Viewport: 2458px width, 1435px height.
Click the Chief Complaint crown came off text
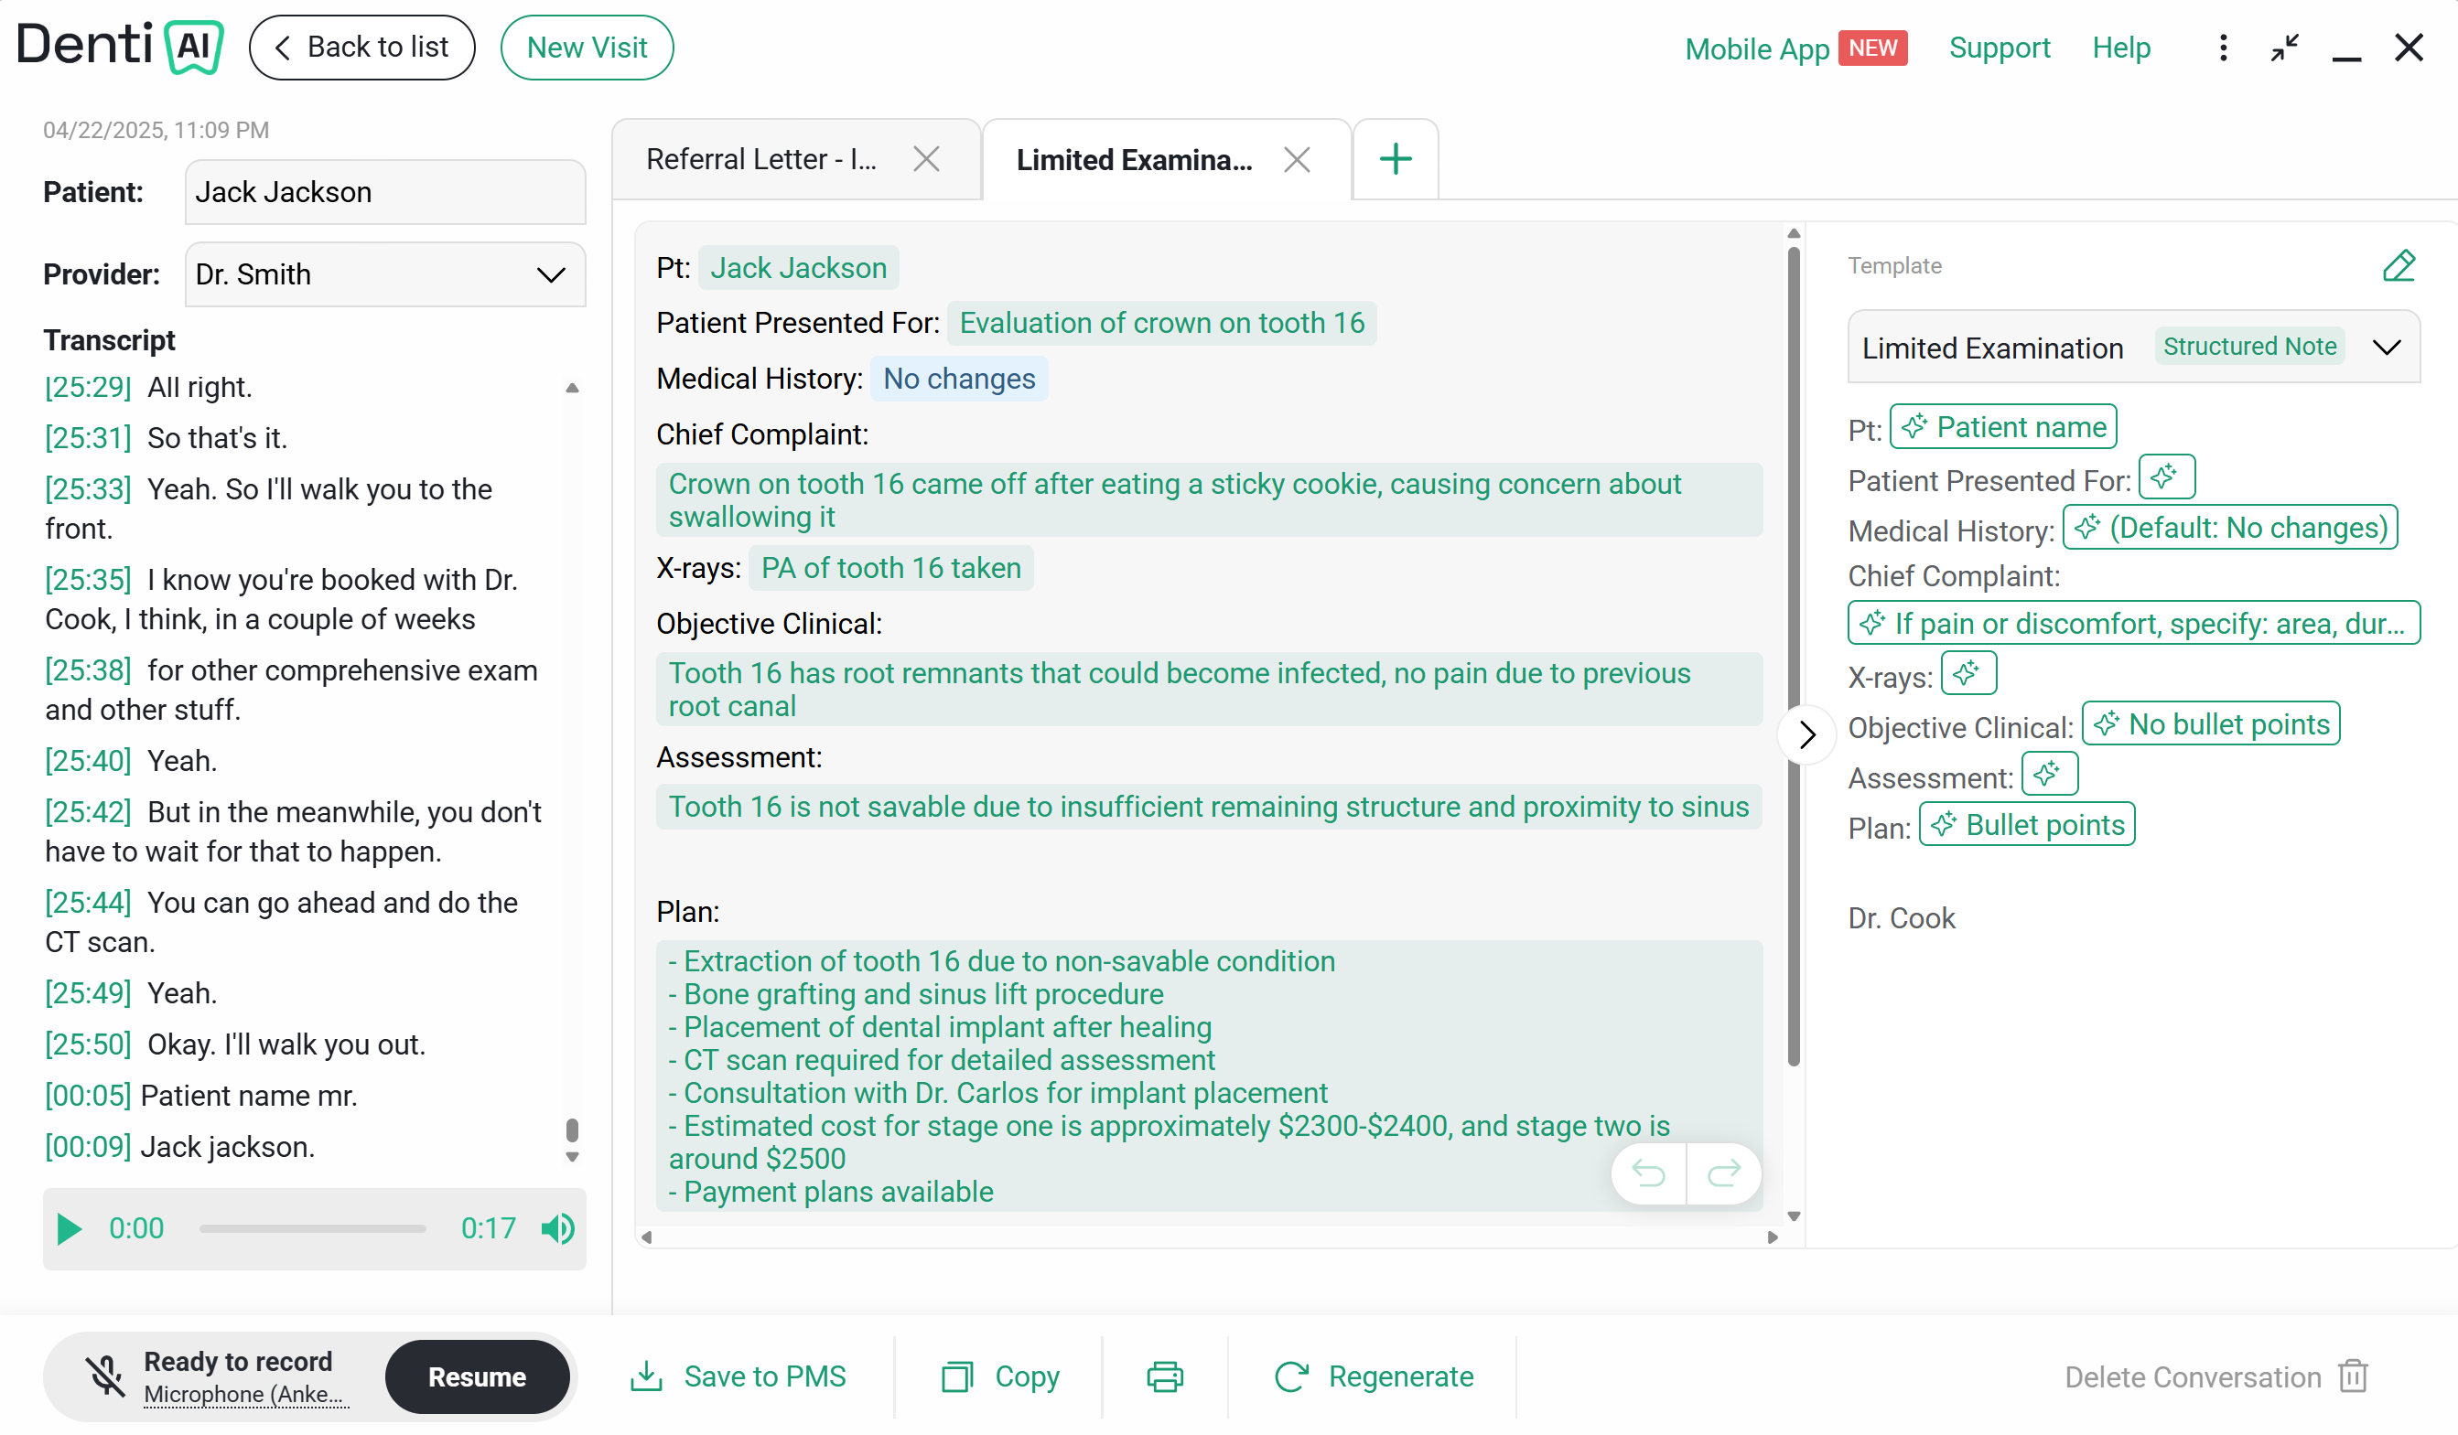click(x=1209, y=500)
